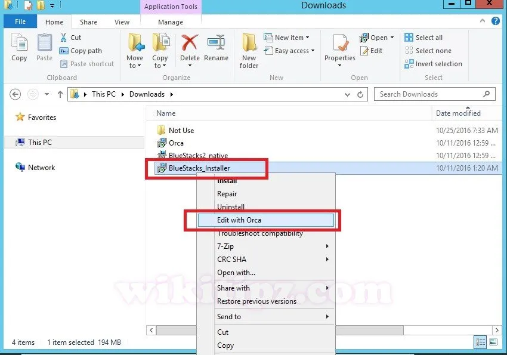Click the Easy access icon
This screenshot has width=507, height=355.
coord(268,51)
